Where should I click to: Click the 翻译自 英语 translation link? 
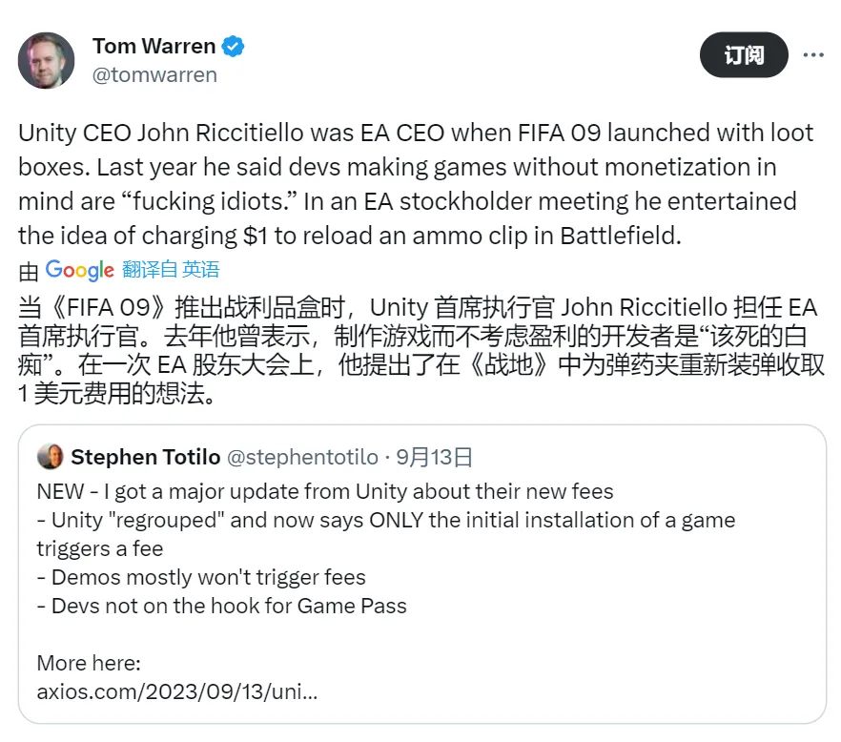point(171,269)
